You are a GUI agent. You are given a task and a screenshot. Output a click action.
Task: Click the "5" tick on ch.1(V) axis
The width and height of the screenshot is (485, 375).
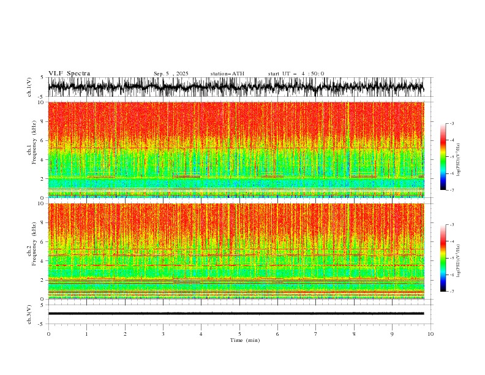tap(42, 78)
